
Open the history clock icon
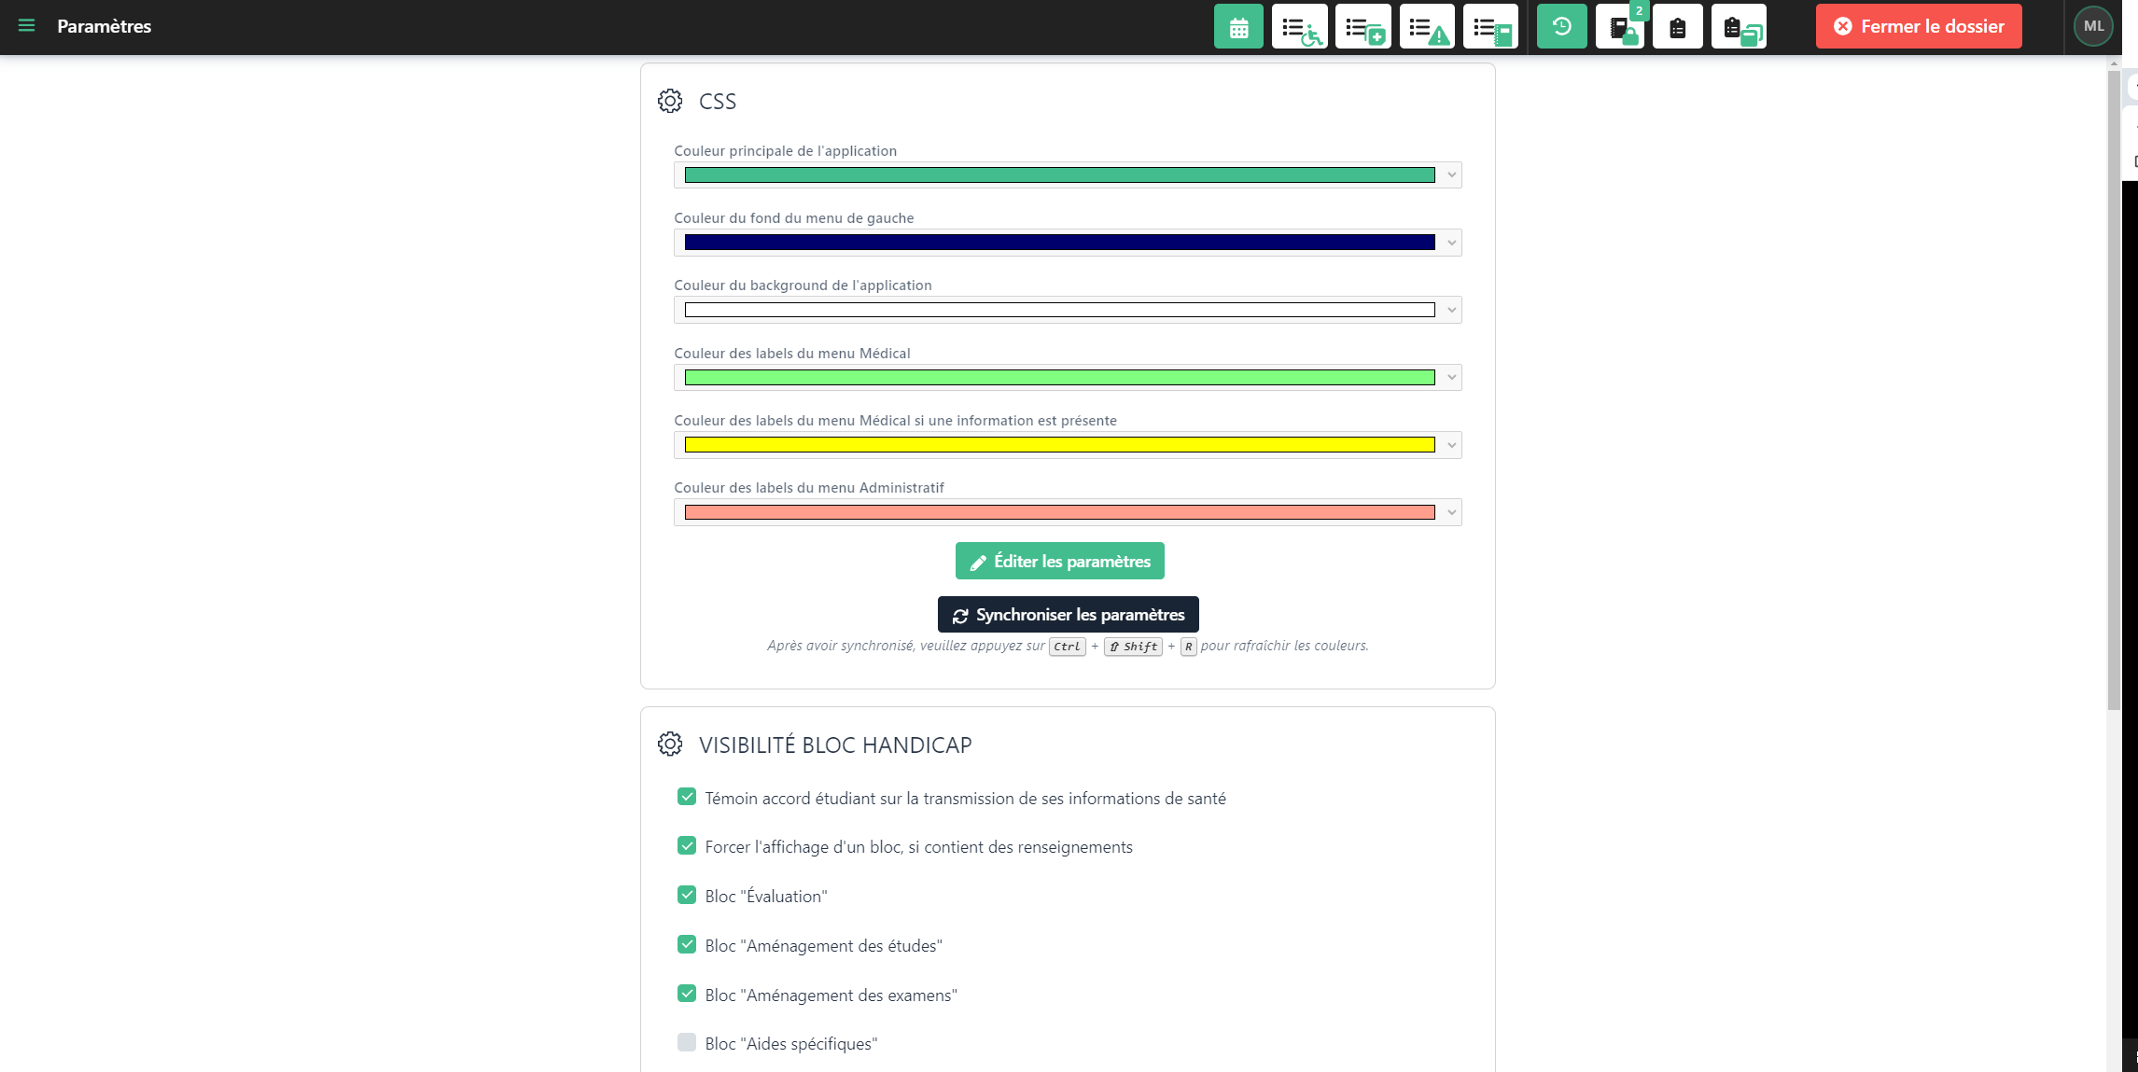point(1561,27)
